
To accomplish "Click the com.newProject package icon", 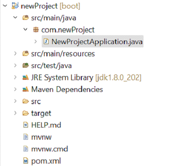I will pyautogui.click(x=36, y=30).
